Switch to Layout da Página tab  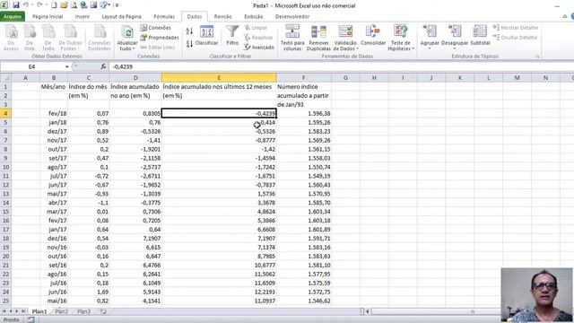(x=122, y=16)
